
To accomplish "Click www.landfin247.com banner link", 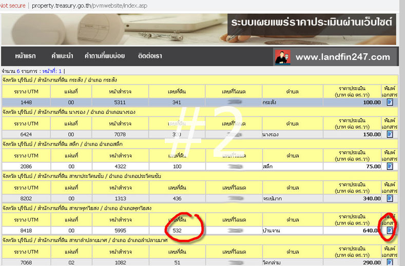I will (x=343, y=57).
